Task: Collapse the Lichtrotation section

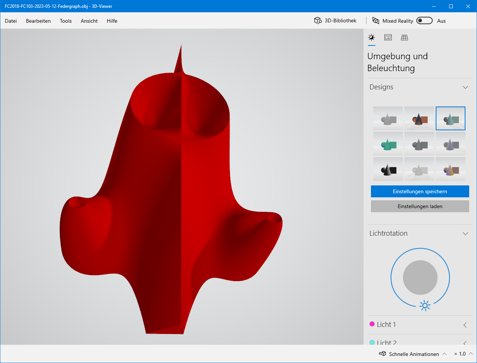Action: click(465, 233)
